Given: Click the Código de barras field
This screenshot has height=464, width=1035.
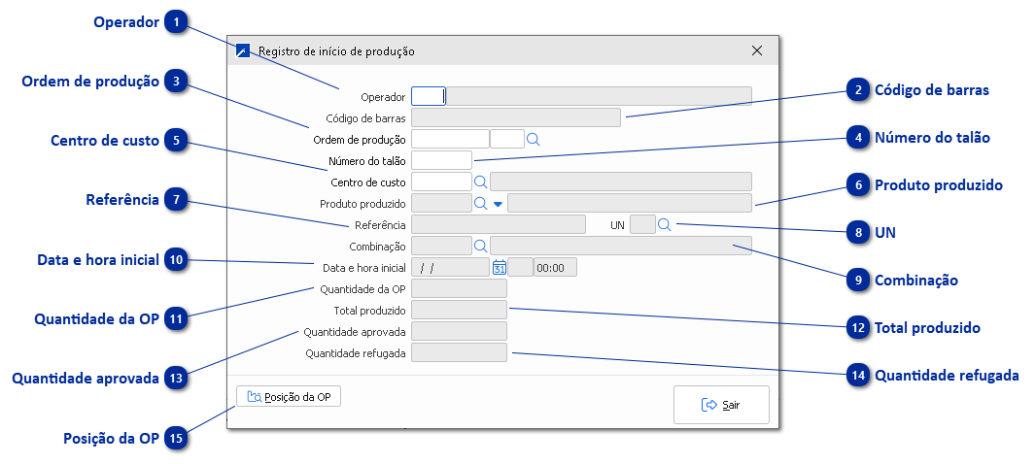Looking at the screenshot, I should (x=516, y=117).
